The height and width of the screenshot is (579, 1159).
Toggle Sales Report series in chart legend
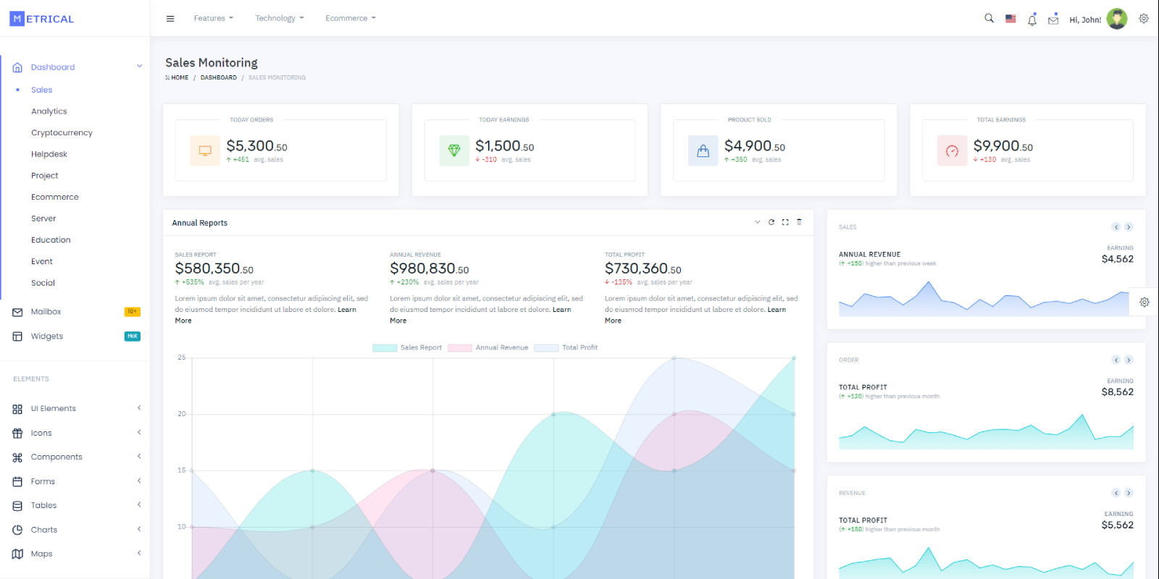[407, 348]
